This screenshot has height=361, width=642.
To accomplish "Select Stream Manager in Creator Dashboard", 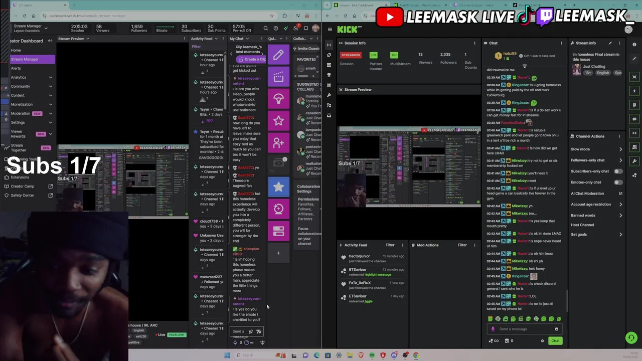I will 33,59.
